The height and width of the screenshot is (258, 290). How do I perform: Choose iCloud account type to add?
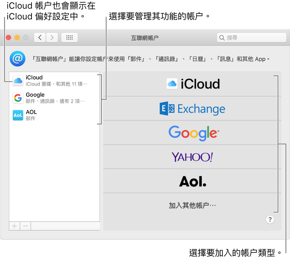192,84
